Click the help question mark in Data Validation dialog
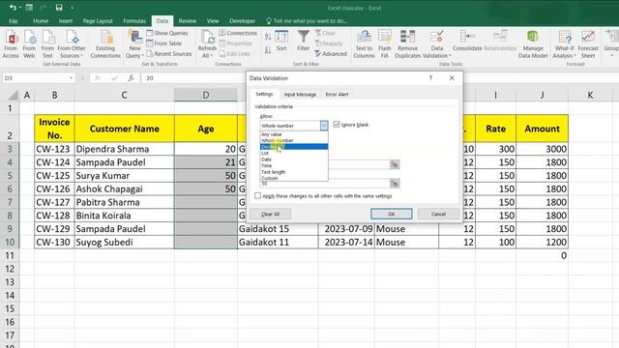Image resolution: width=619 pixels, height=348 pixels. pos(430,78)
